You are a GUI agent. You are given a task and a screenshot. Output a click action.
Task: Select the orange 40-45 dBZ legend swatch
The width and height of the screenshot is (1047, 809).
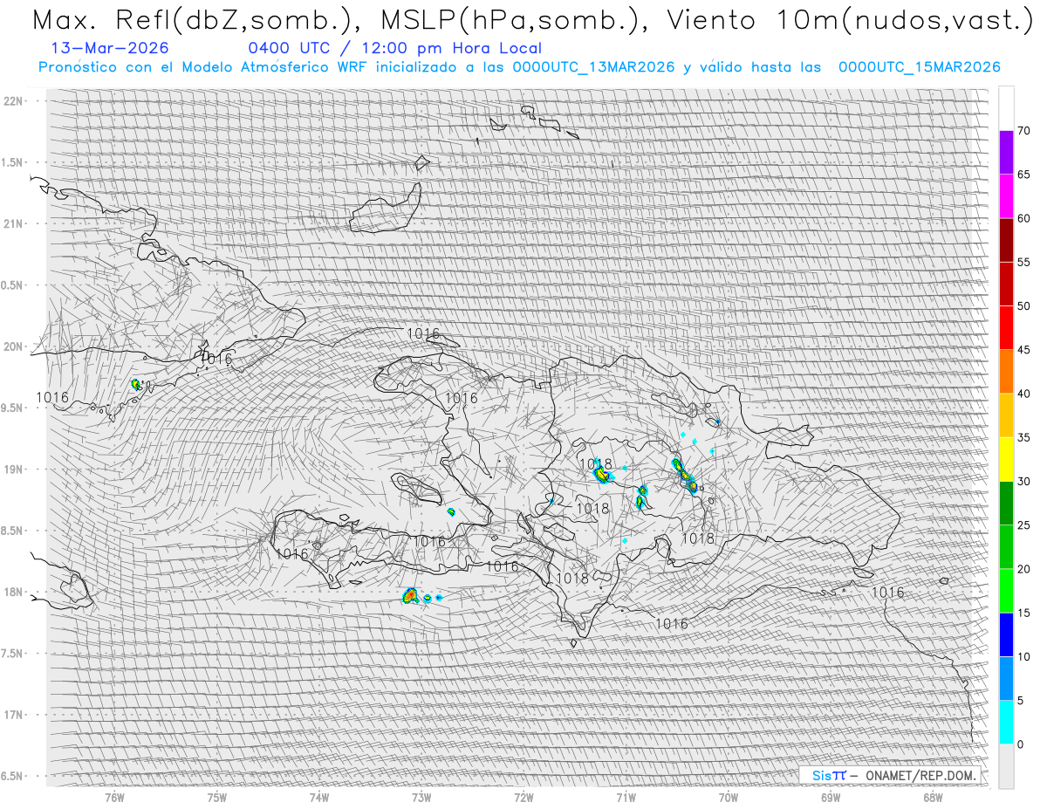tap(1006, 372)
